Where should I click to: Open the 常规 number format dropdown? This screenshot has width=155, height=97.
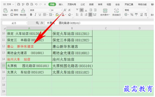(x=147, y=10)
